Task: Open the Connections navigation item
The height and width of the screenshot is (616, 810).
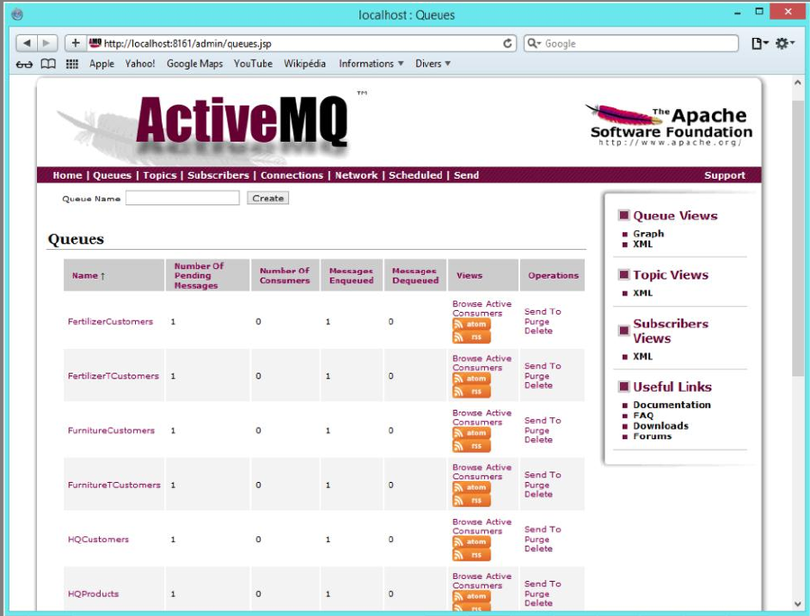Action: pyautogui.click(x=292, y=175)
